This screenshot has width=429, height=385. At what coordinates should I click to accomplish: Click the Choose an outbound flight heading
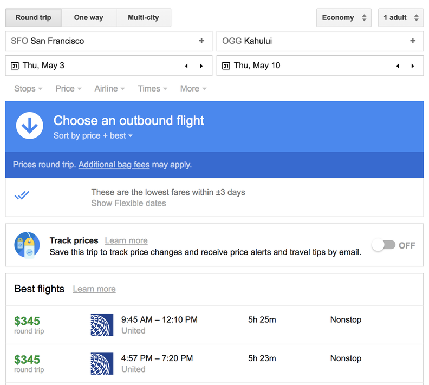(x=129, y=121)
